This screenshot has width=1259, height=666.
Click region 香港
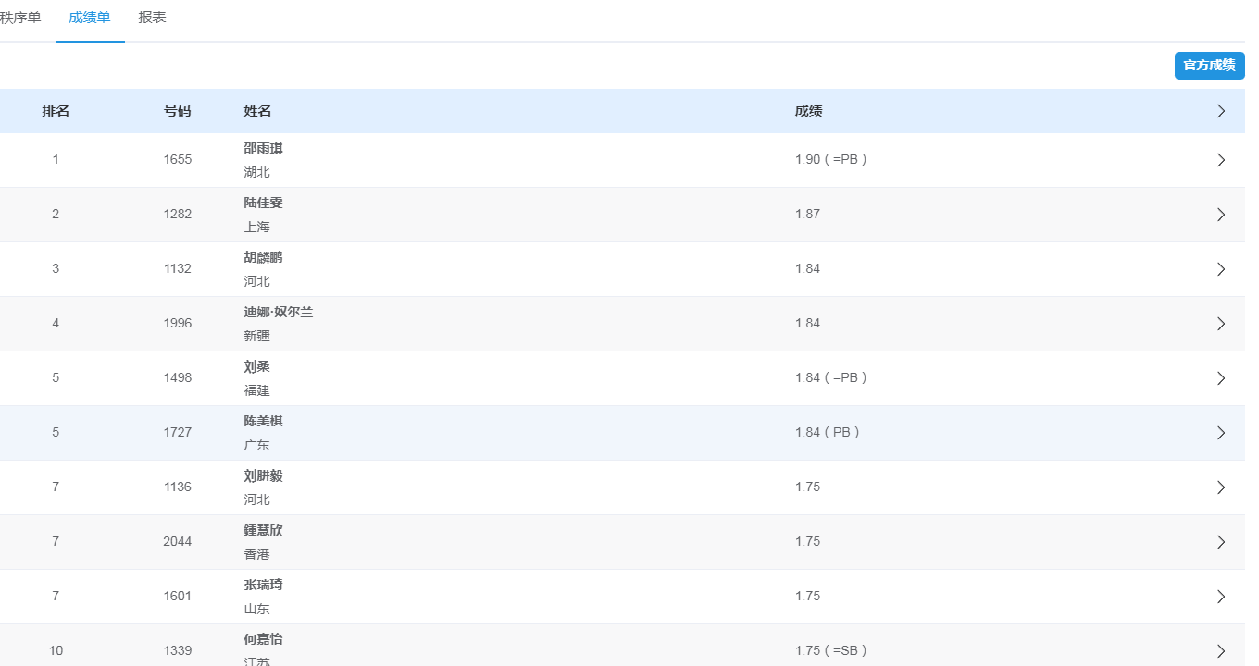(x=257, y=554)
